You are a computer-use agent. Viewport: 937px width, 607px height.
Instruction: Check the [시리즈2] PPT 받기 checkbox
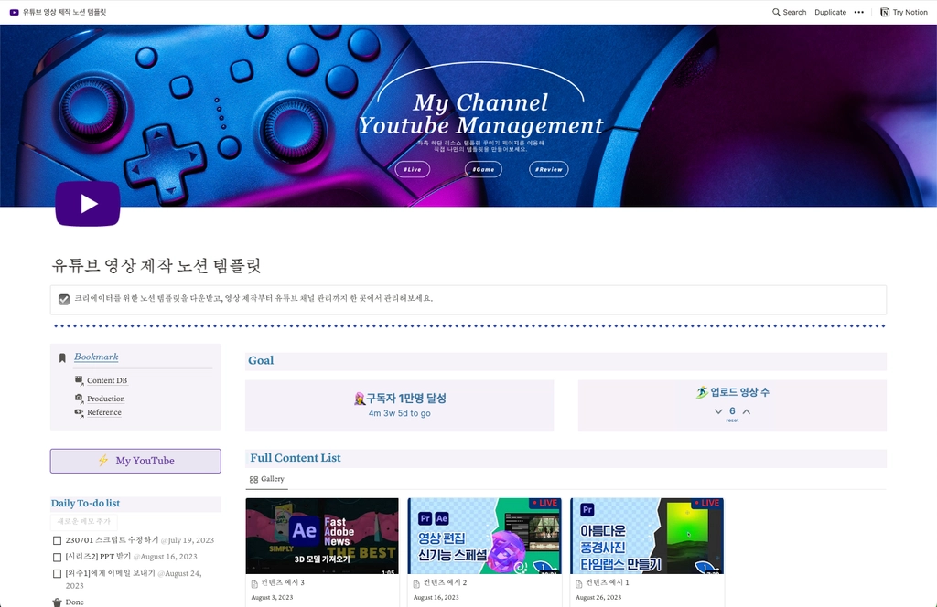point(58,557)
